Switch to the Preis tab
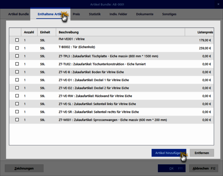Viewport: 223px width, 176px height. point(76,14)
